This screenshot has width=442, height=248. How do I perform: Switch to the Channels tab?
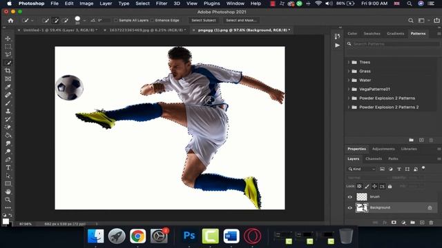[374, 159]
